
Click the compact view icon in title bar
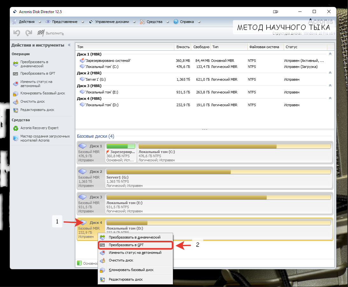coord(275,11)
